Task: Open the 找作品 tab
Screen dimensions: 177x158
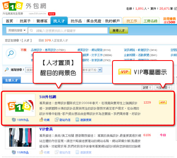Action: 76,21
